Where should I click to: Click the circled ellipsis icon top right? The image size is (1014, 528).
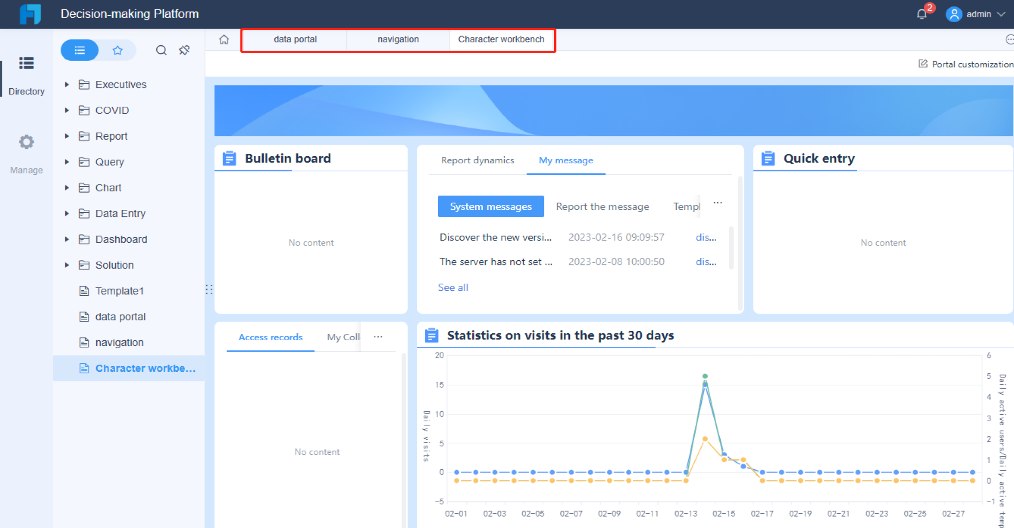click(1010, 40)
